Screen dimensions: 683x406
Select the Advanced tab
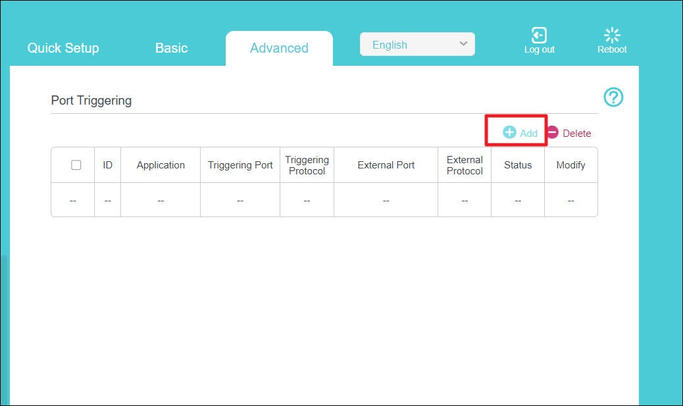[x=279, y=48]
